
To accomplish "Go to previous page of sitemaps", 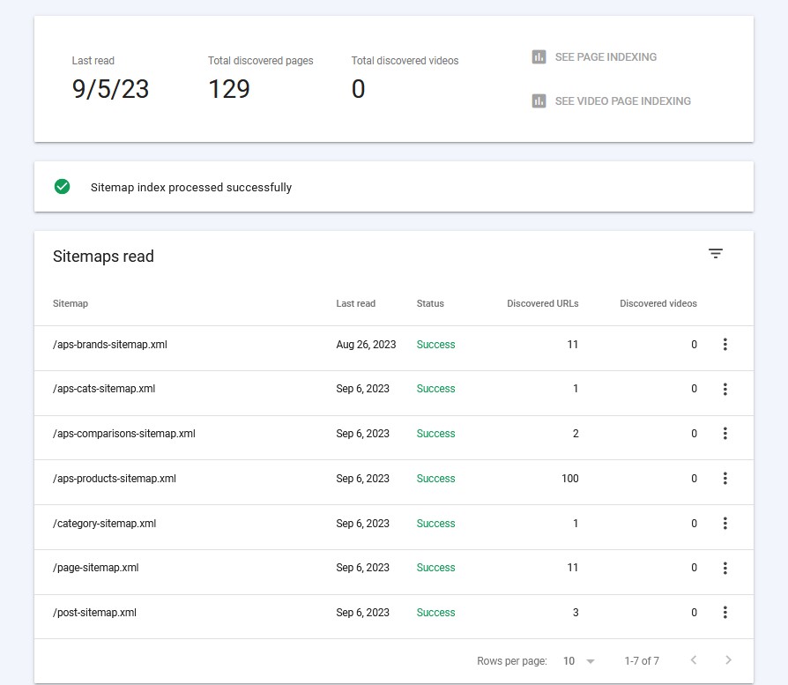I will [x=694, y=659].
